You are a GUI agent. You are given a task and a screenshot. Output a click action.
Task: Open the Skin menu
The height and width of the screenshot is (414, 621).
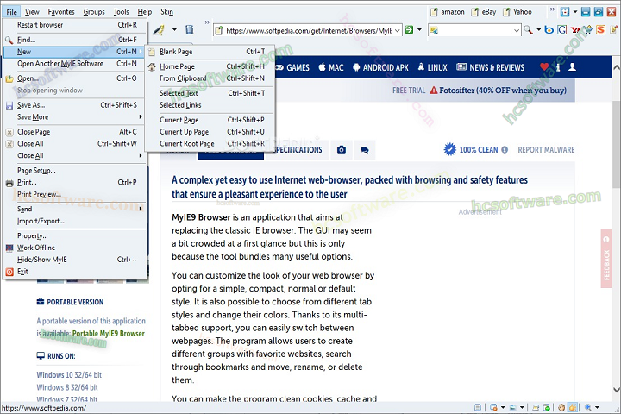coord(166,12)
